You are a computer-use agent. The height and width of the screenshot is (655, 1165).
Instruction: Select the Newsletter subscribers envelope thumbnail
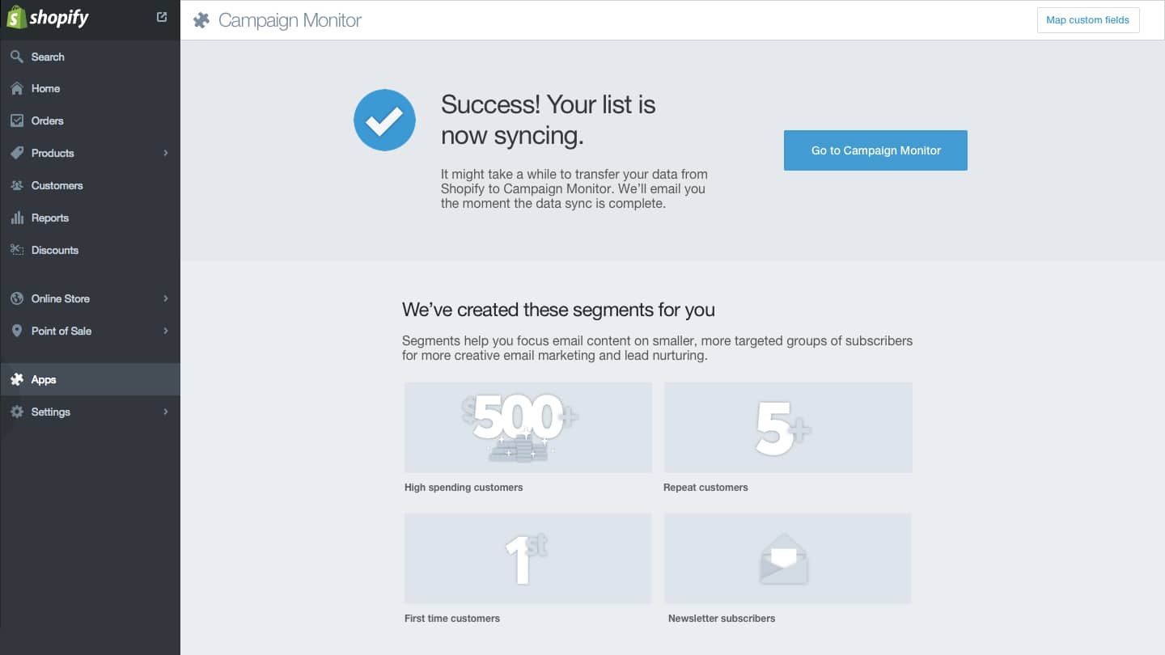point(787,559)
